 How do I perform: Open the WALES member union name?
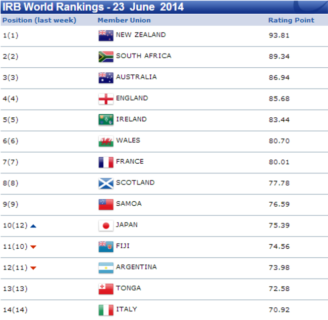tap(128, 140)
